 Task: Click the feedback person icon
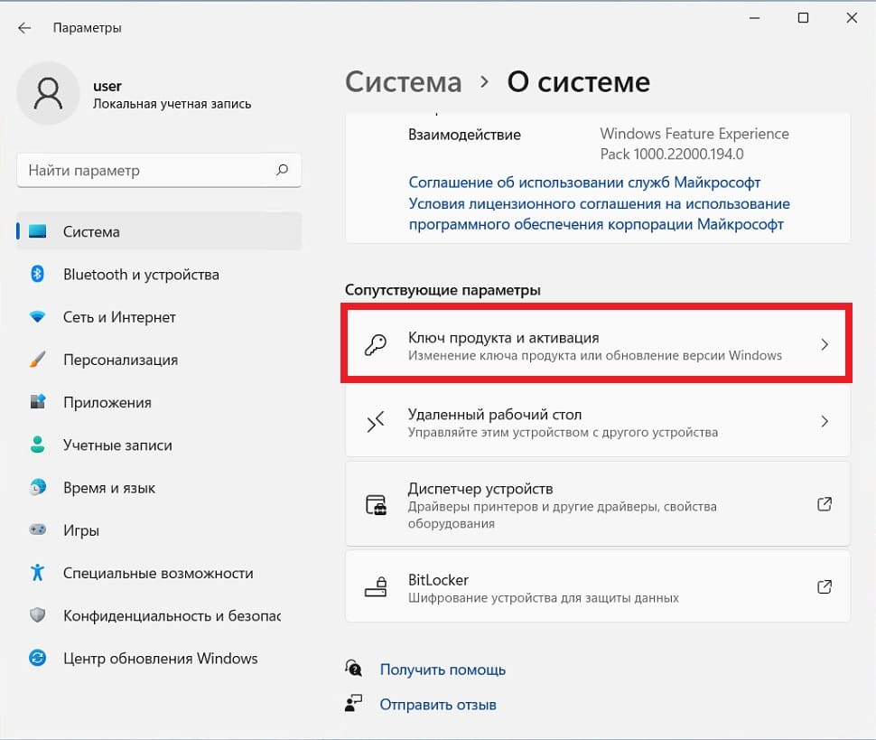coord(354,703)
